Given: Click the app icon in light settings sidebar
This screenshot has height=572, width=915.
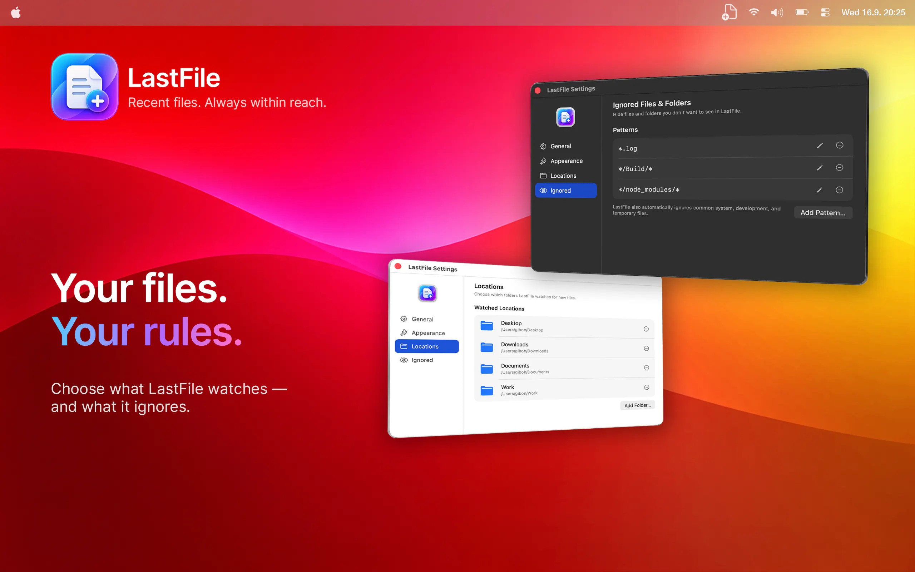Looking at the screenshot, I should [427, 293].
